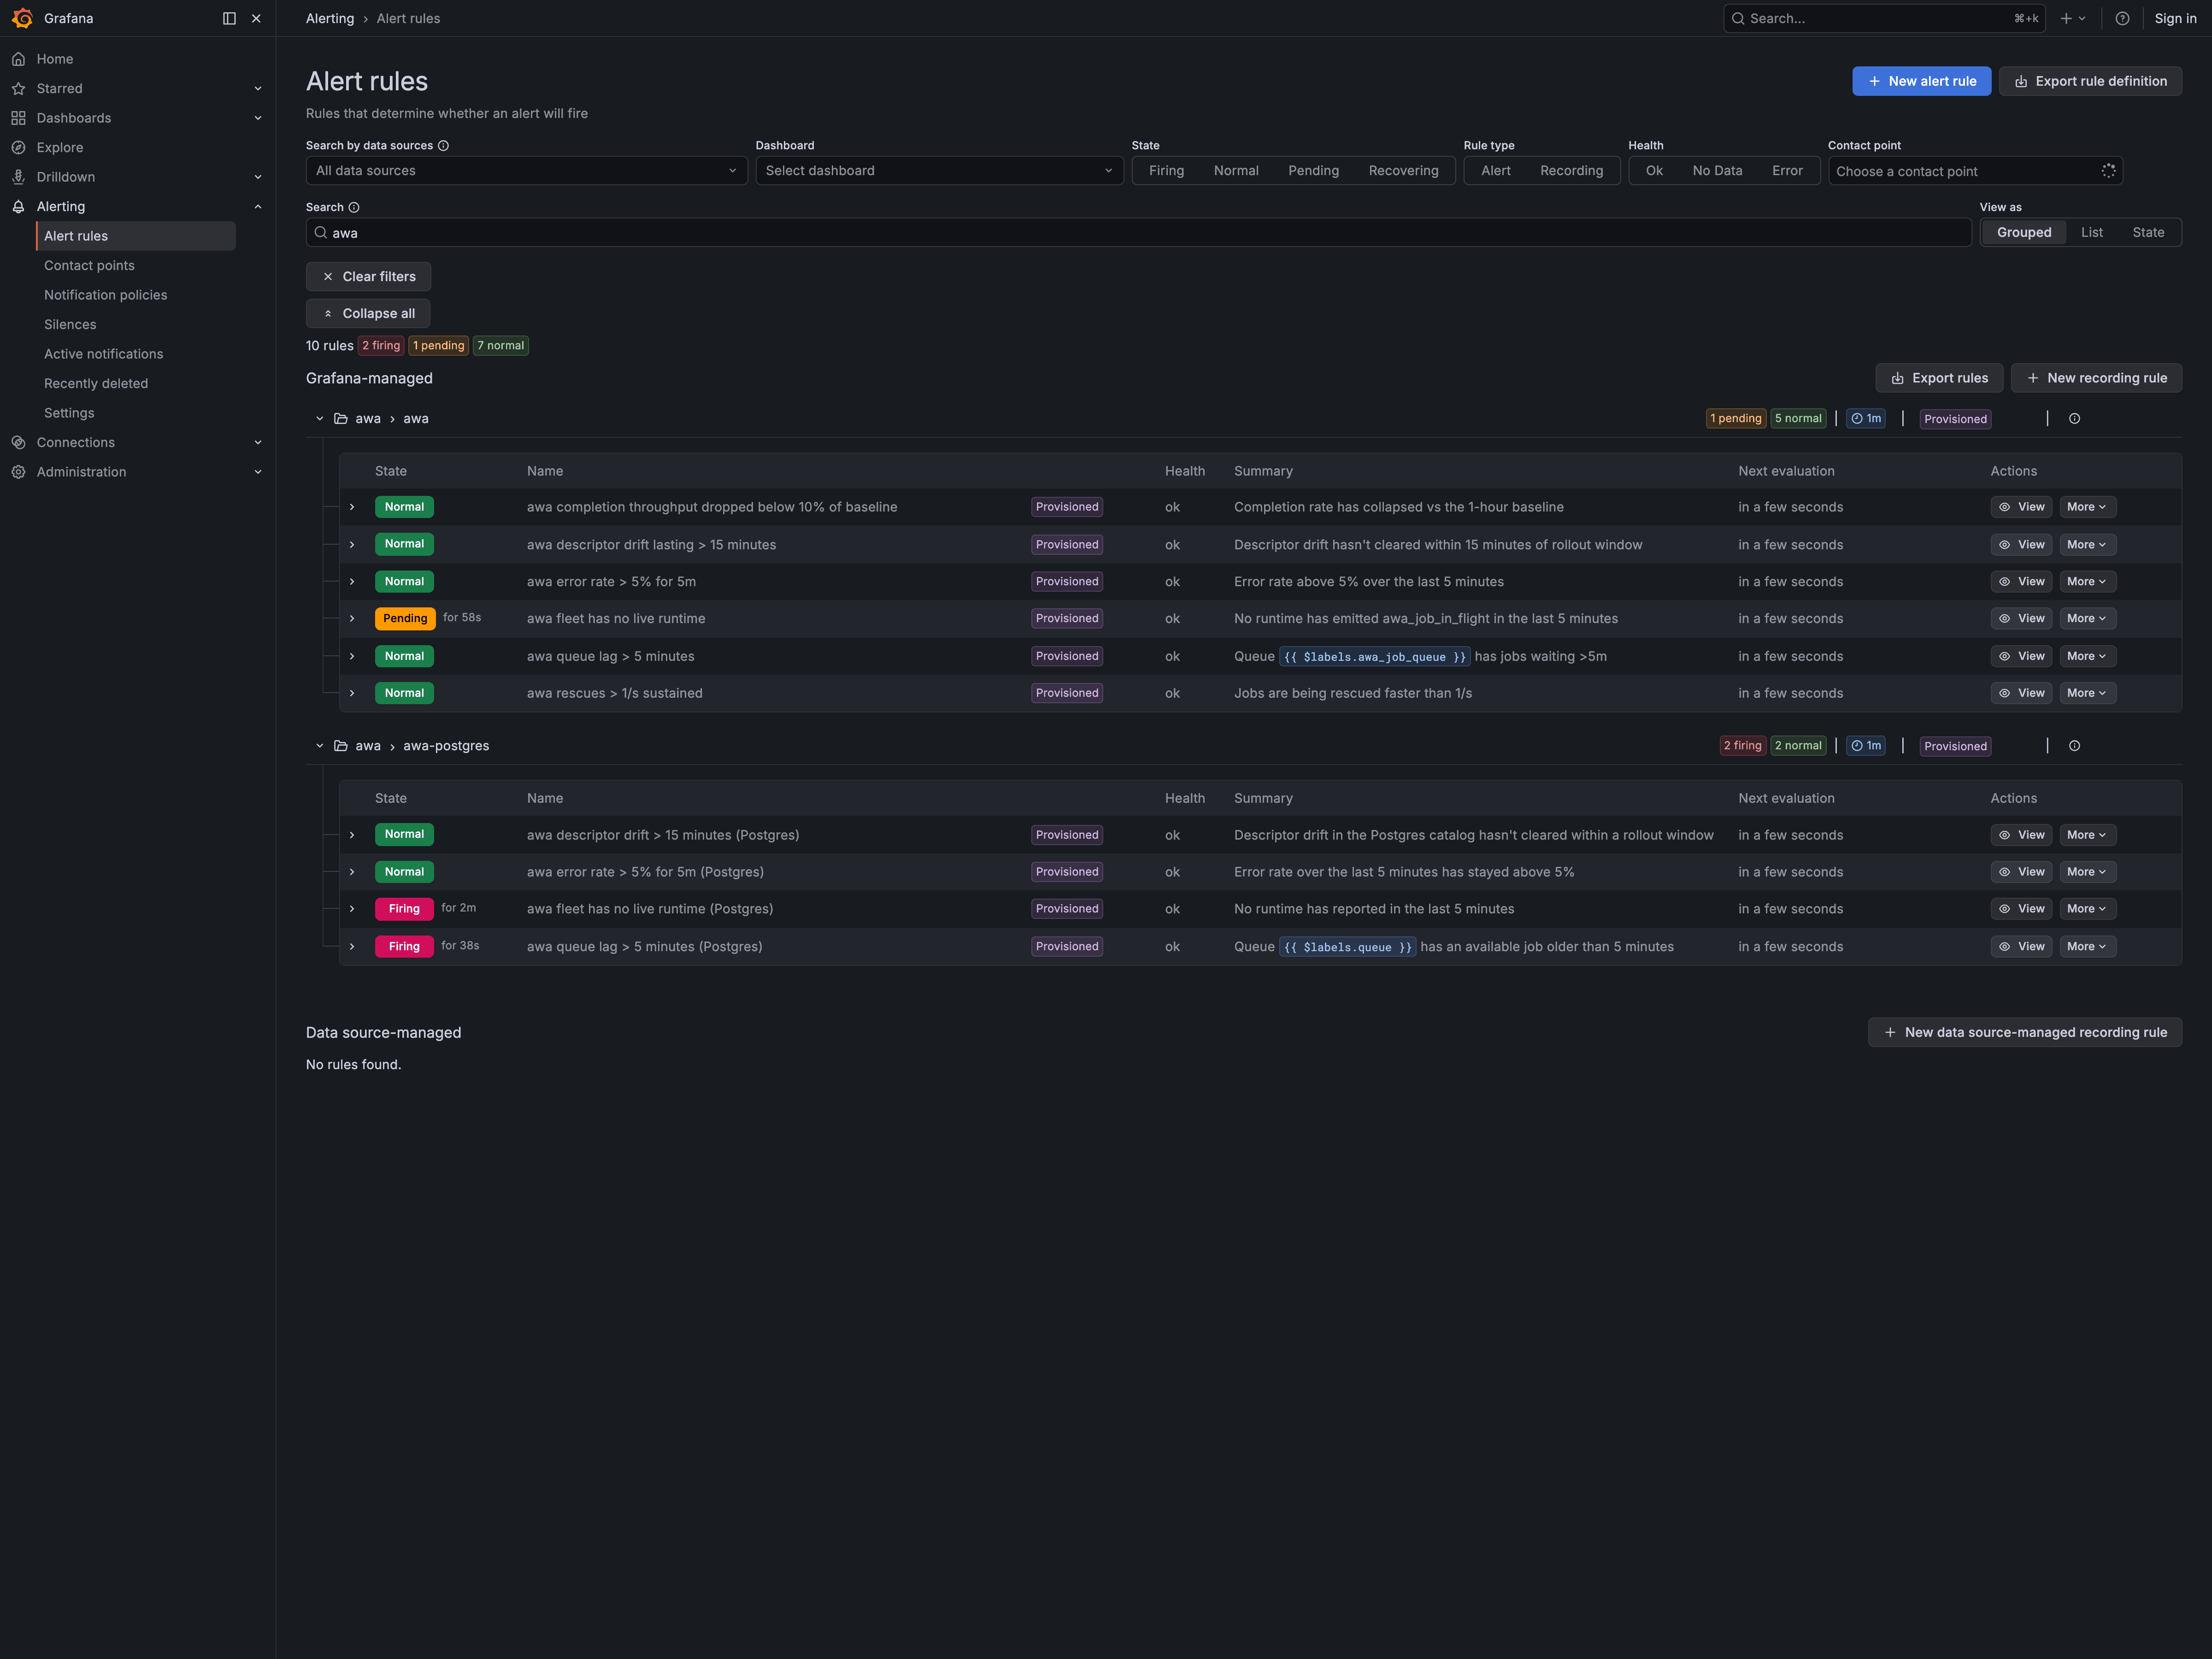Click New recording rule
Screen dimensions: 2212x1659
(2096, 378)
